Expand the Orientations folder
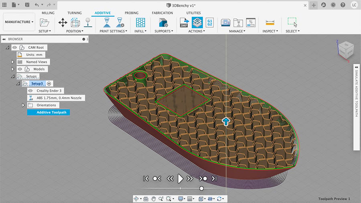Screen dimensions: 361x203 coord(23,105)
